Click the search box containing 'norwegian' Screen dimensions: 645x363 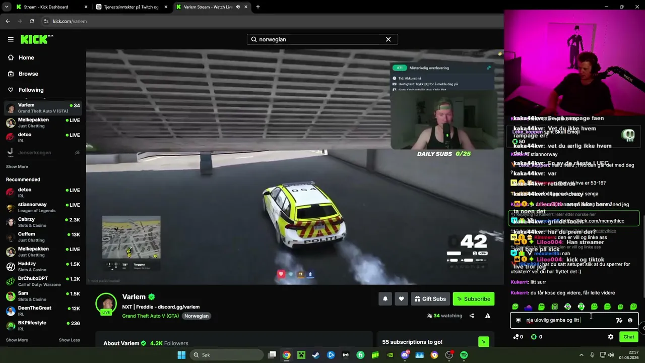coord(322,39)
